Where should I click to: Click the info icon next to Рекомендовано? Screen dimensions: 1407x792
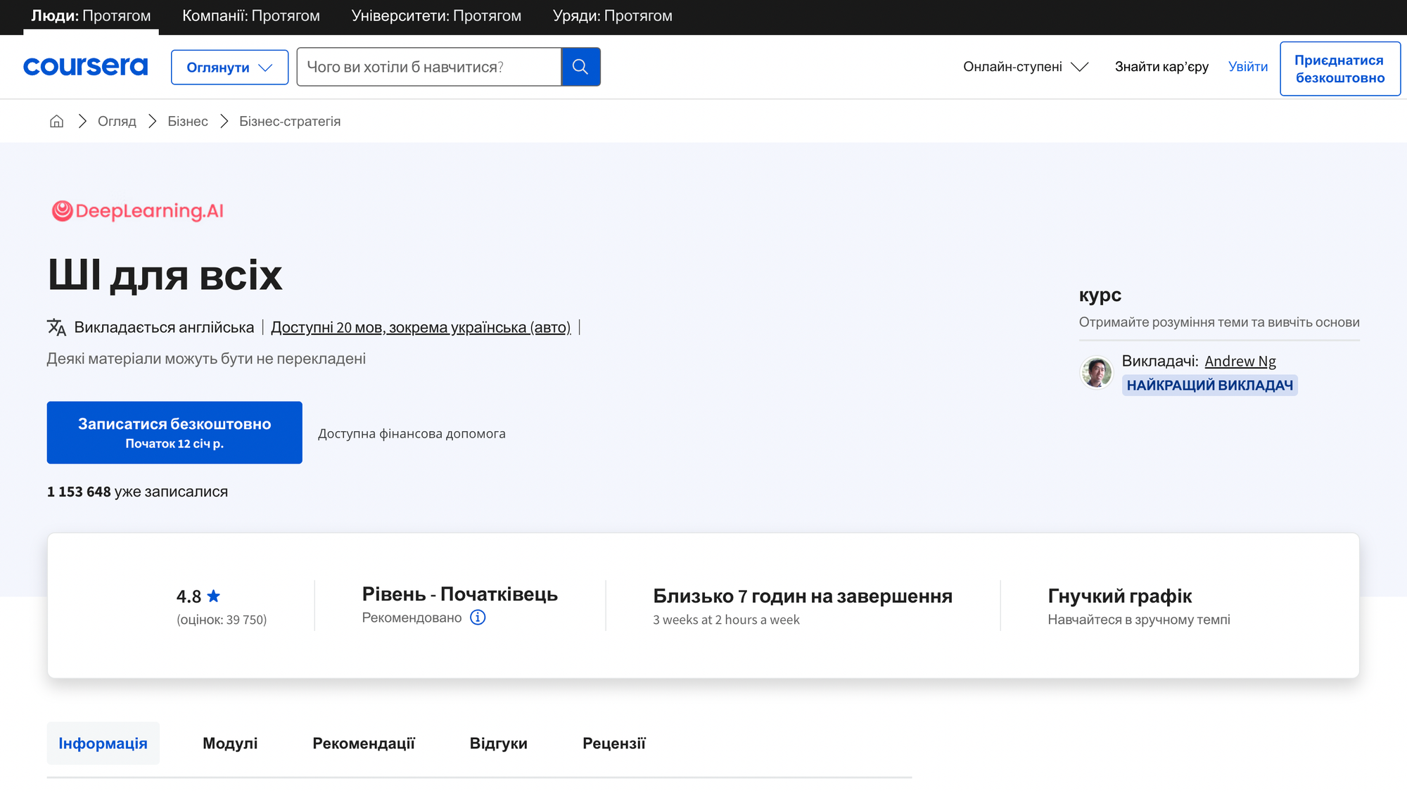tap(478, 618)
